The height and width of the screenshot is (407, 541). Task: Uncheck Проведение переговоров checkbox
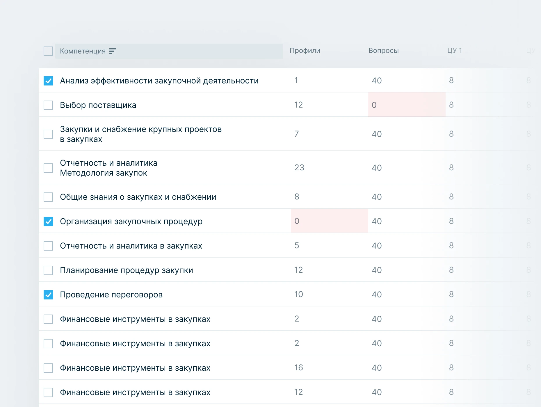click(x=48, y=295)
